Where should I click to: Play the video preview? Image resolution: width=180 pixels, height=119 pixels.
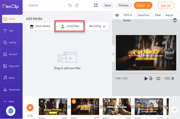[146, 79]
